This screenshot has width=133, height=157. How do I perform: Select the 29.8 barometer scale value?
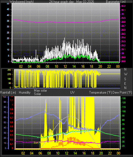[123, 22]
